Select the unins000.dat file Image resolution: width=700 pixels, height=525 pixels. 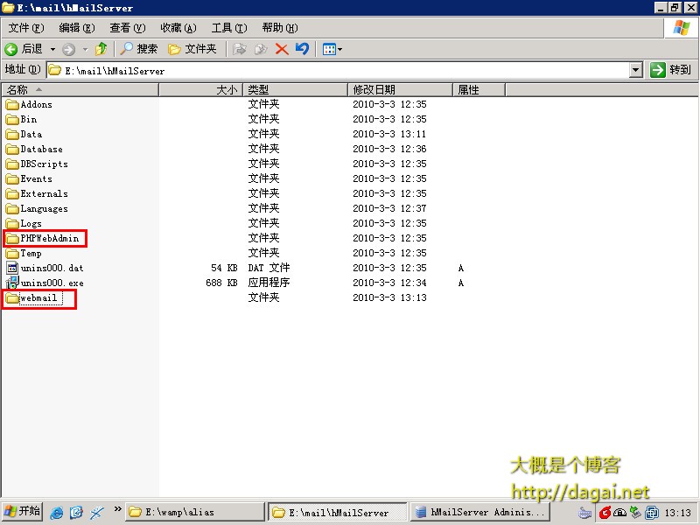52,269
